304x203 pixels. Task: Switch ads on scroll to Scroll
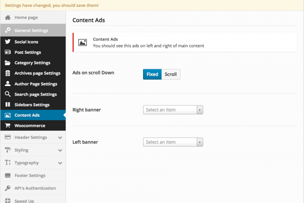pyautogui.click(x=171, y=74)
